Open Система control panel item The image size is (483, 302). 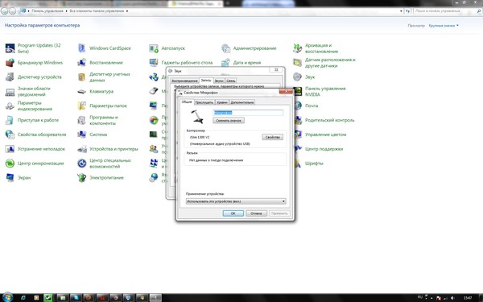92,134
